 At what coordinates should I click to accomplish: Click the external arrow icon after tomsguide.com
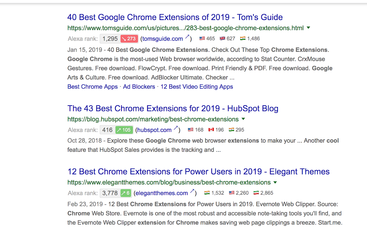pyautogui.click(x=187, y=37)
